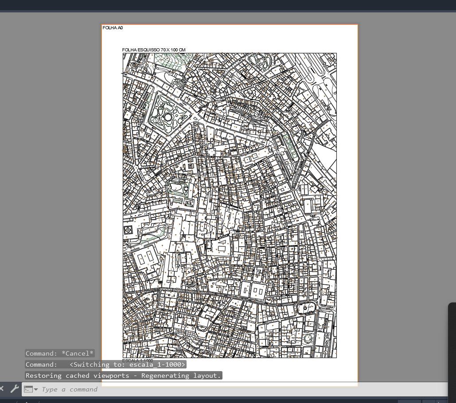Click the 'Restoring cached viewports' history message
The image size is (456, 403).
click(x=123, y=376)
